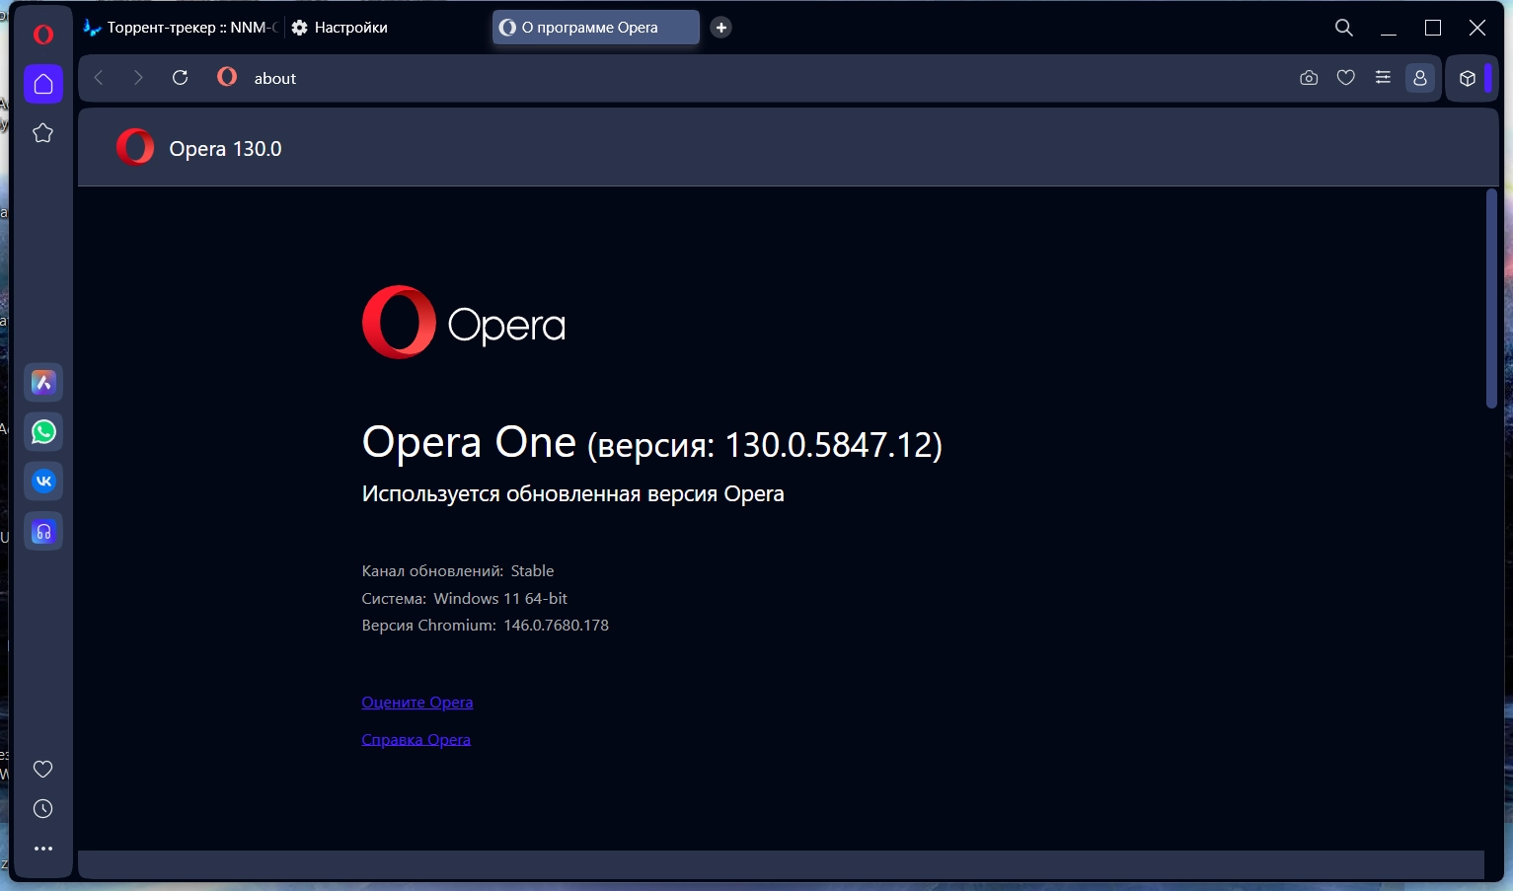This screenshot has width=1513, height=891.
Task: Open WhatsApp in the sidebar
Action: pos(43,432)
